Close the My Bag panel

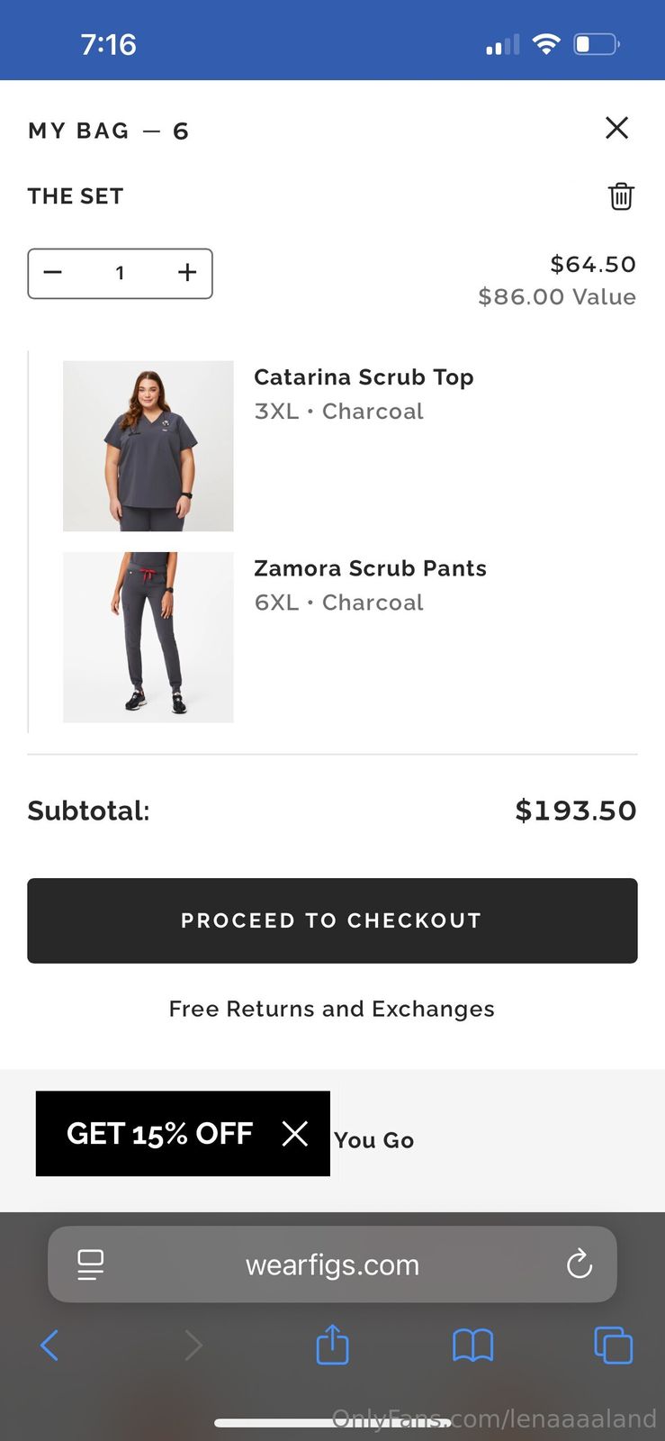(x=616, y=128)
